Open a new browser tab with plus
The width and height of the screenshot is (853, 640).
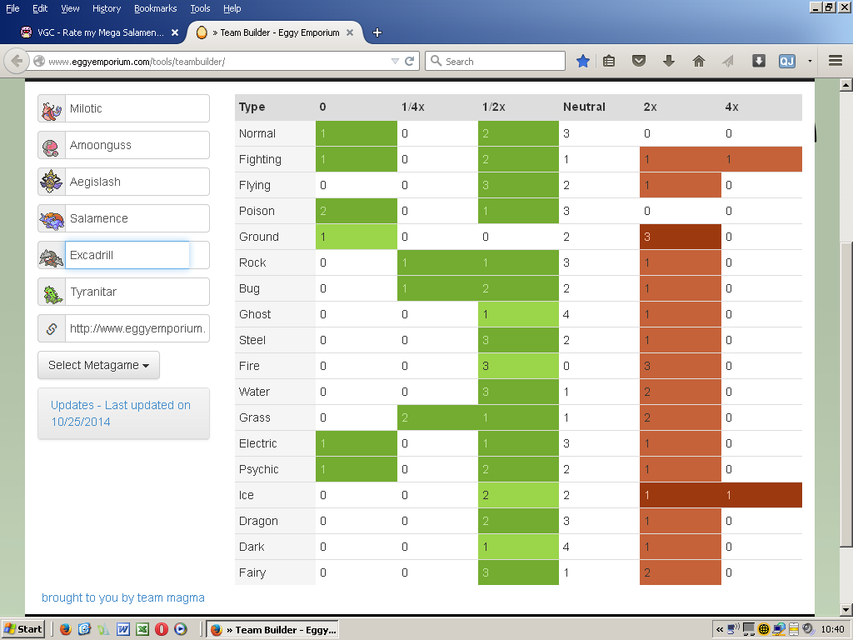377,32
